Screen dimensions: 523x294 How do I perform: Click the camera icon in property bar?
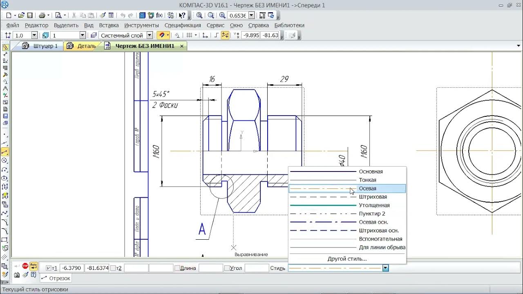[17, 275]
